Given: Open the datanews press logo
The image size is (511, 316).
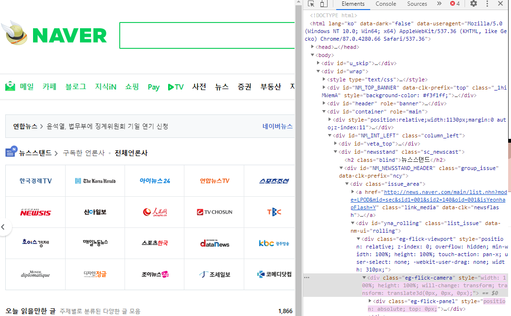Looking at the screenshot, I should click(215, 243).
